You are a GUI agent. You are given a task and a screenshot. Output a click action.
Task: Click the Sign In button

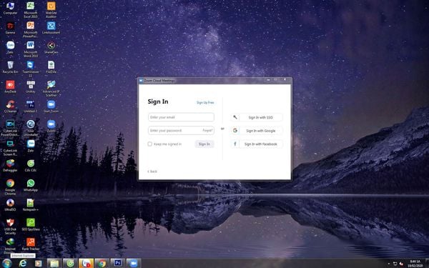(204, 144)
